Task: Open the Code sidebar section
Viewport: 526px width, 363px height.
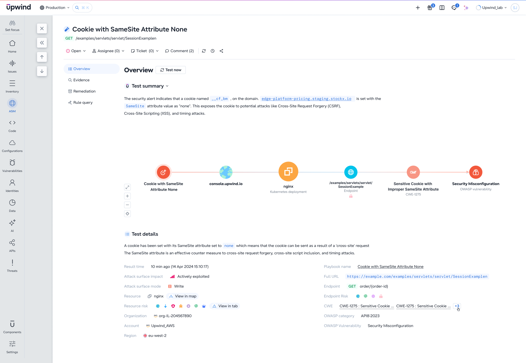Action: [x=12, y=126]
